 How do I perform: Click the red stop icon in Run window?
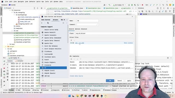point(4,68)
